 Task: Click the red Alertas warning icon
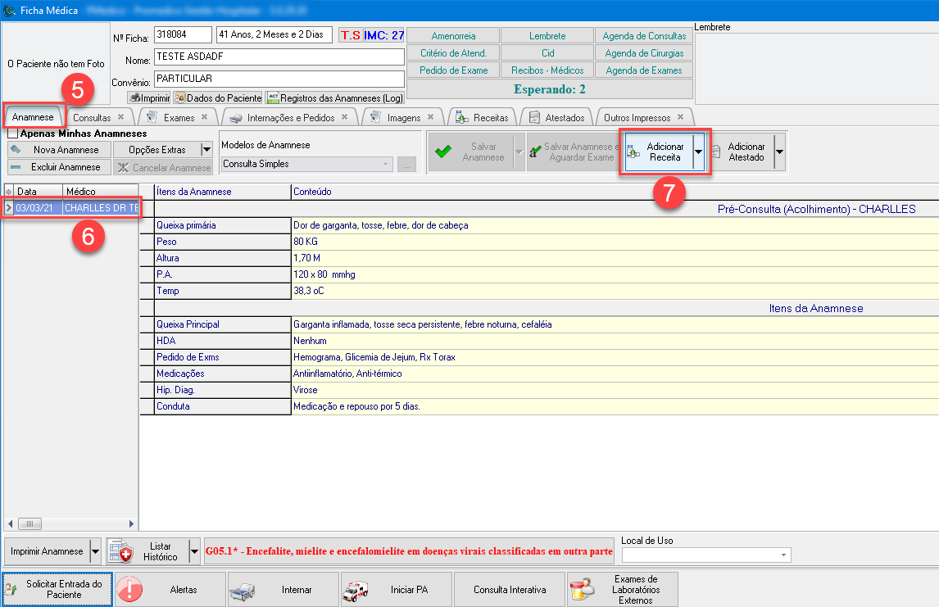[130, 590]
